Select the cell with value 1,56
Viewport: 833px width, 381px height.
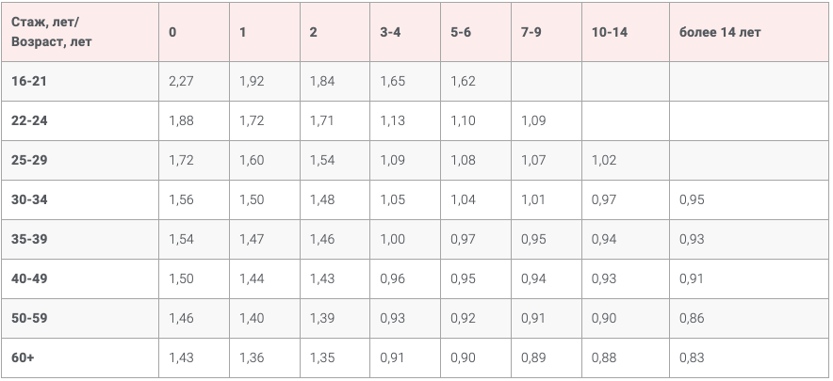point(181,200)
